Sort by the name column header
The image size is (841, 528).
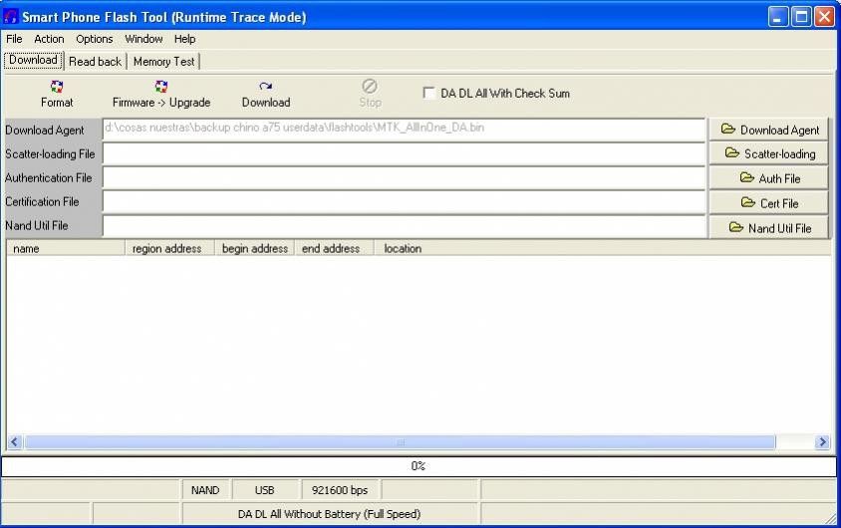point(66,248)
